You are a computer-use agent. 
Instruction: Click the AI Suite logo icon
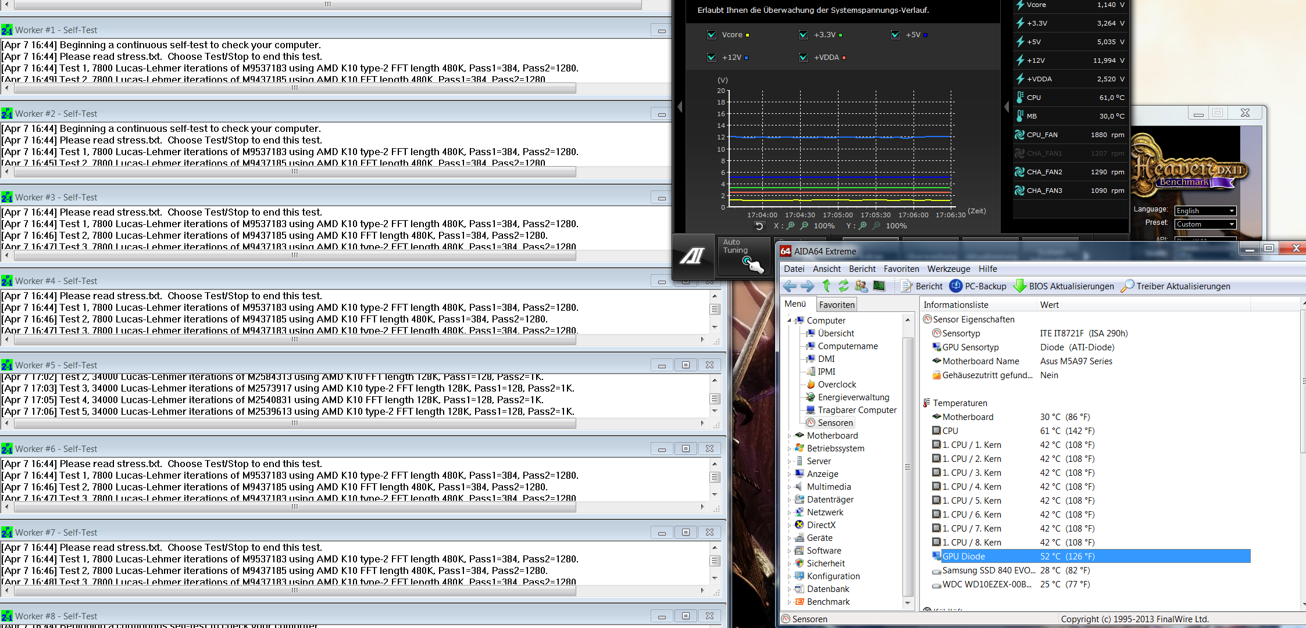[x=693, y=256]
